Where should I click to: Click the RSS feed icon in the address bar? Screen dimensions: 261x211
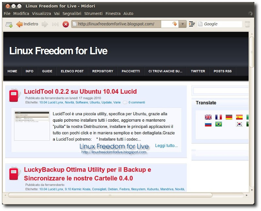click(175, 24)
